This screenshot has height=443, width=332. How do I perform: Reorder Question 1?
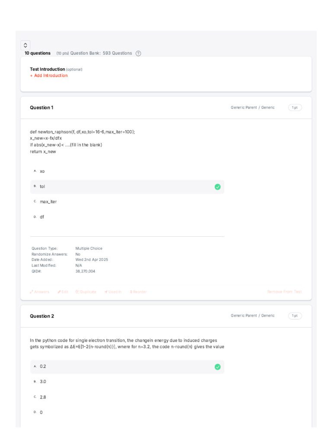[138, 292]
